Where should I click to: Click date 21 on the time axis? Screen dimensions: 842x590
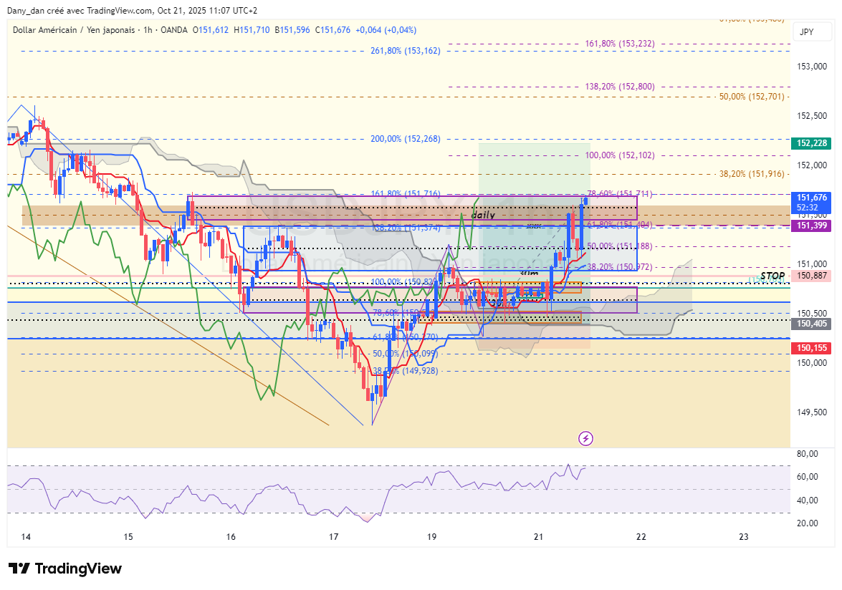coord(539,537)
